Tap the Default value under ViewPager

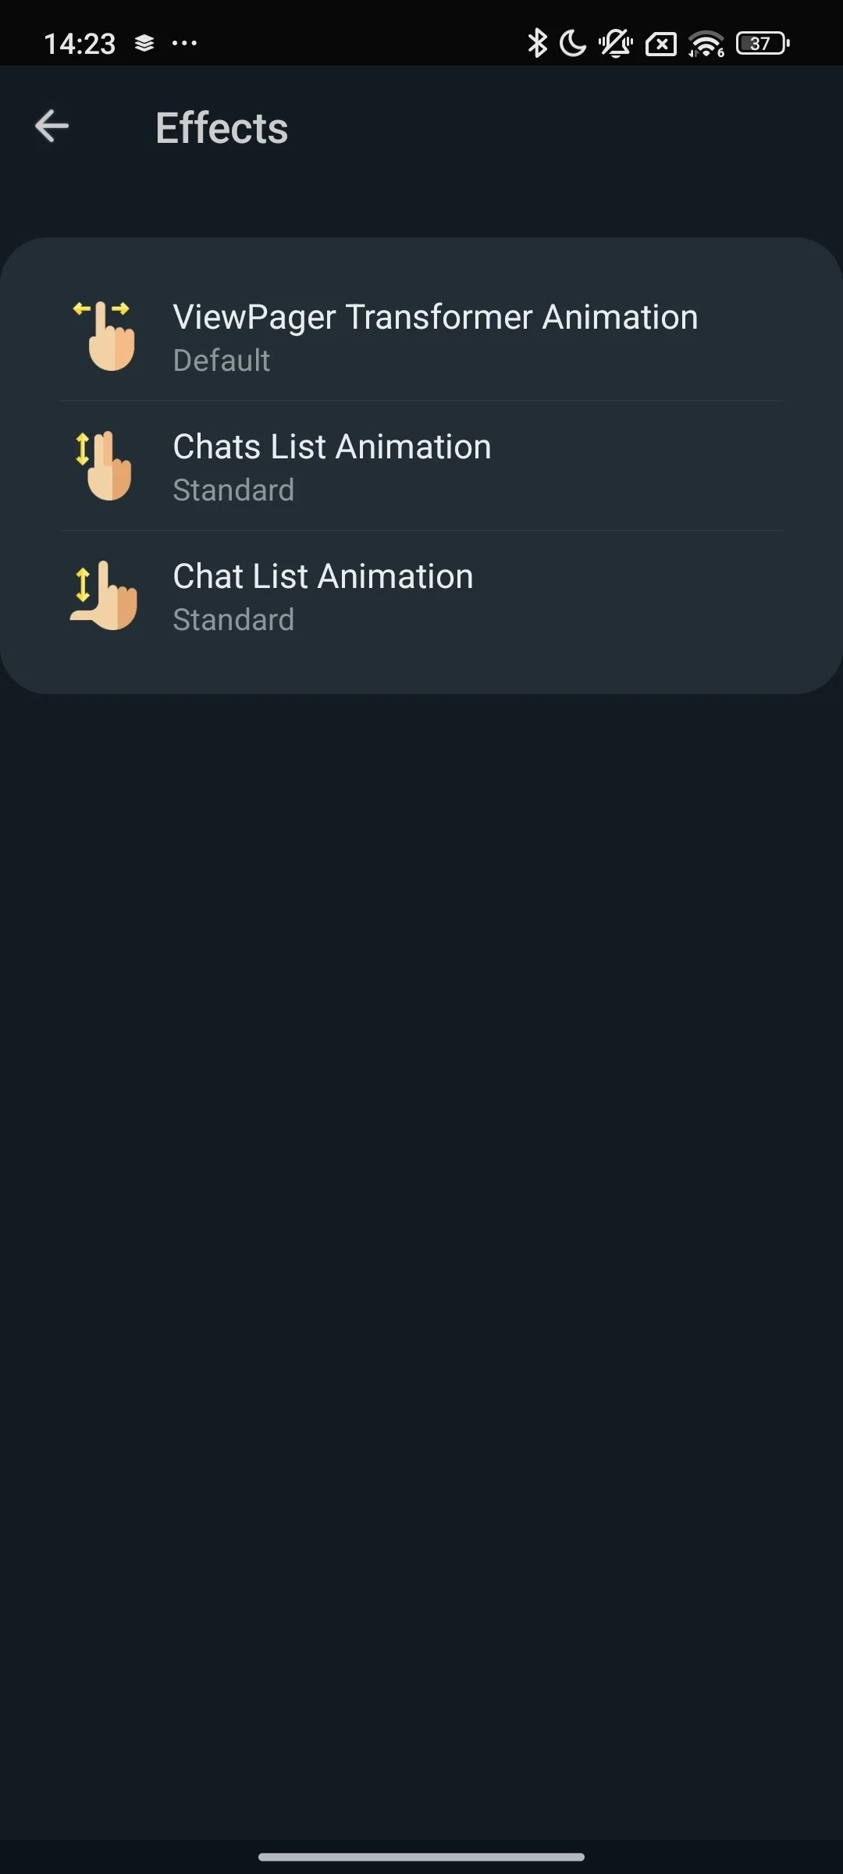click(222, 361)
